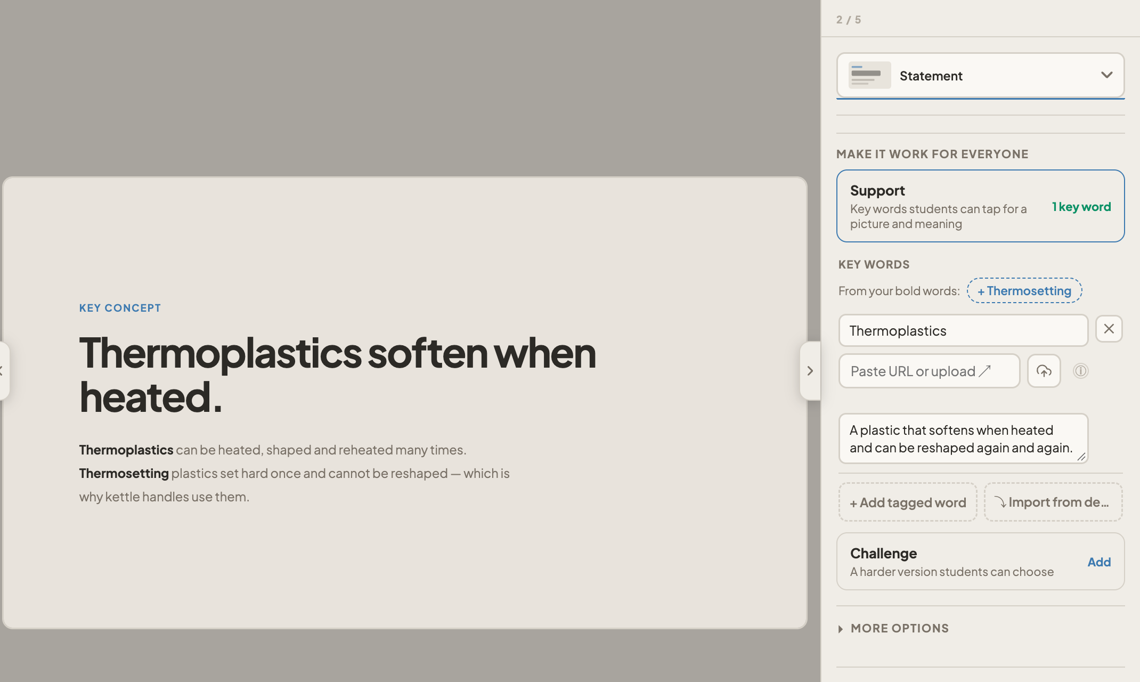Go to the next slide arrow
The height and width of the screenshot is (682, 1140).
[810, 371]
